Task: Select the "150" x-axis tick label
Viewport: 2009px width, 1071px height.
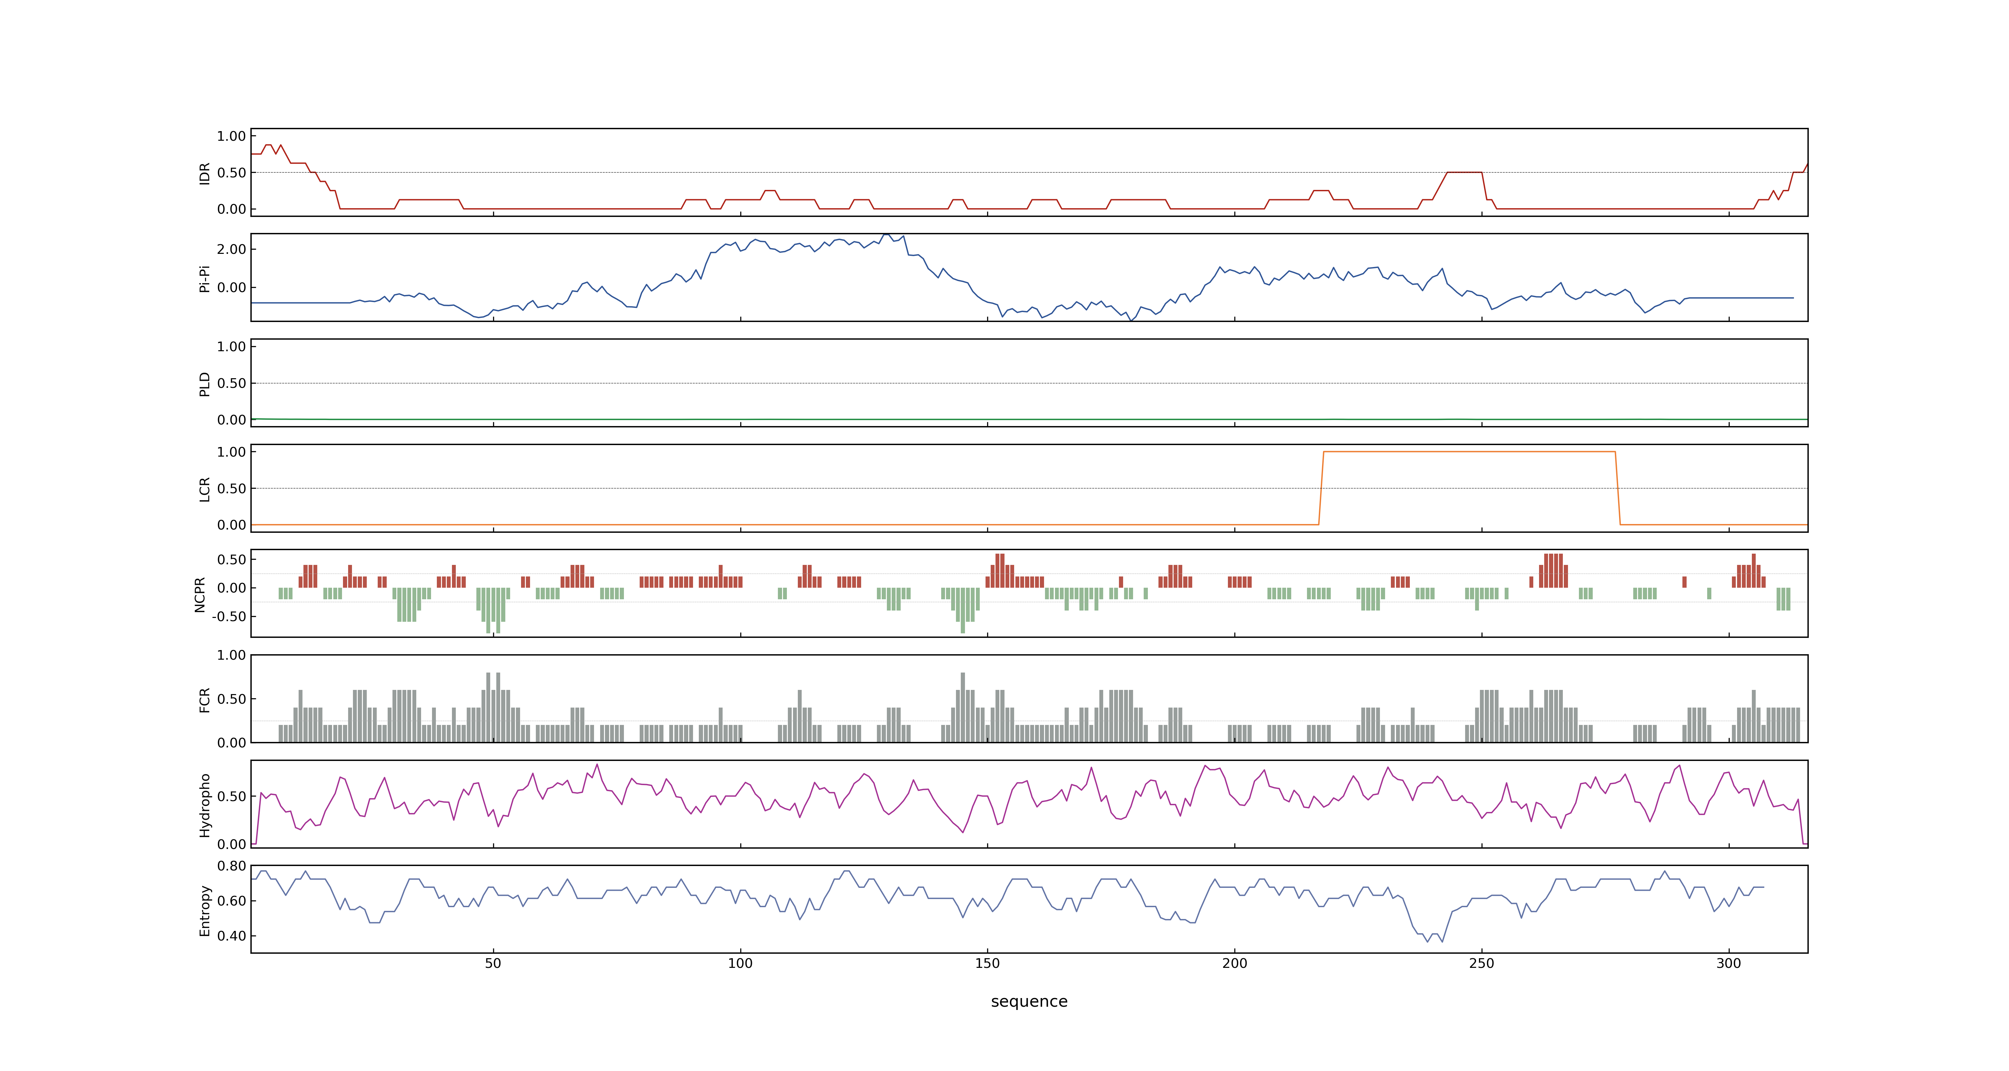Action: (987, 963)
